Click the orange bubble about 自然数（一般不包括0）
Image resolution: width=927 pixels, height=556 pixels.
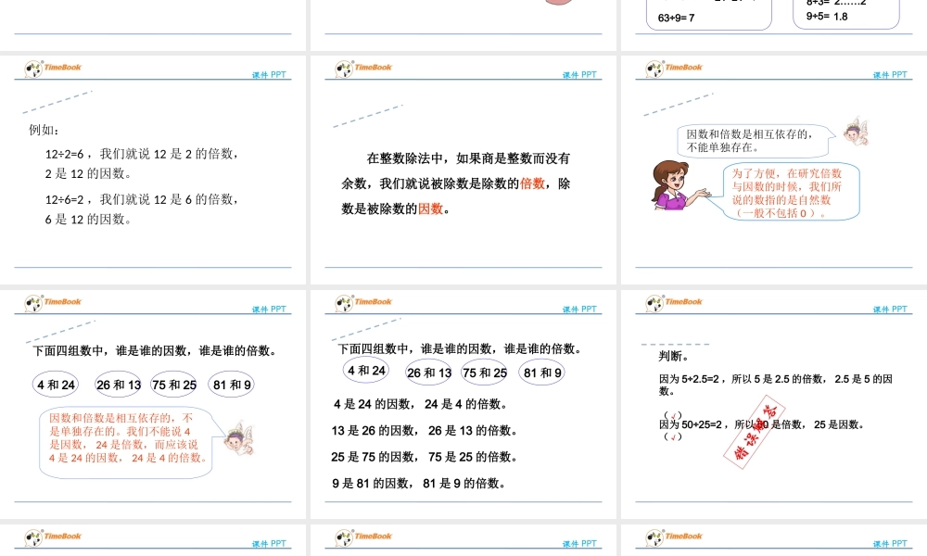click(x=790, y=193)
